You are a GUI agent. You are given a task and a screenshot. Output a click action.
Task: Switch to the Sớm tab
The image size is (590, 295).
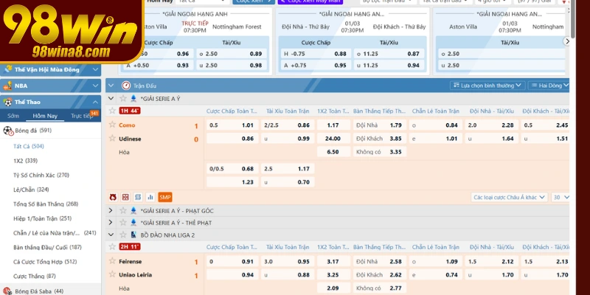pyautogui.click(x=13, y=116)
